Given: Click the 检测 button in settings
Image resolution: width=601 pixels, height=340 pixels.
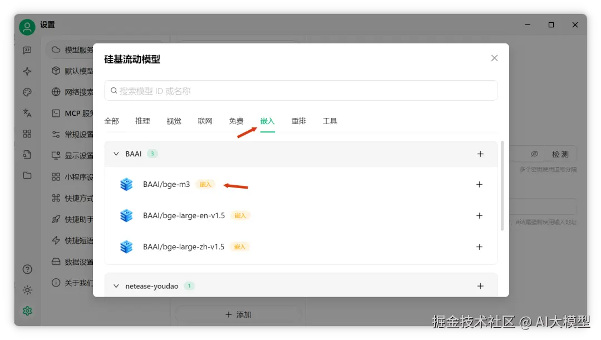Looking at the screenshot, I should pos(560,154).
